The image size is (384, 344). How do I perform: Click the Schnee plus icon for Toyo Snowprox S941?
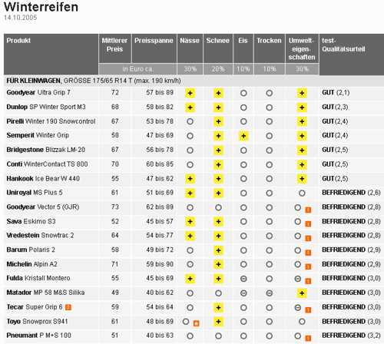pos(218,322)
